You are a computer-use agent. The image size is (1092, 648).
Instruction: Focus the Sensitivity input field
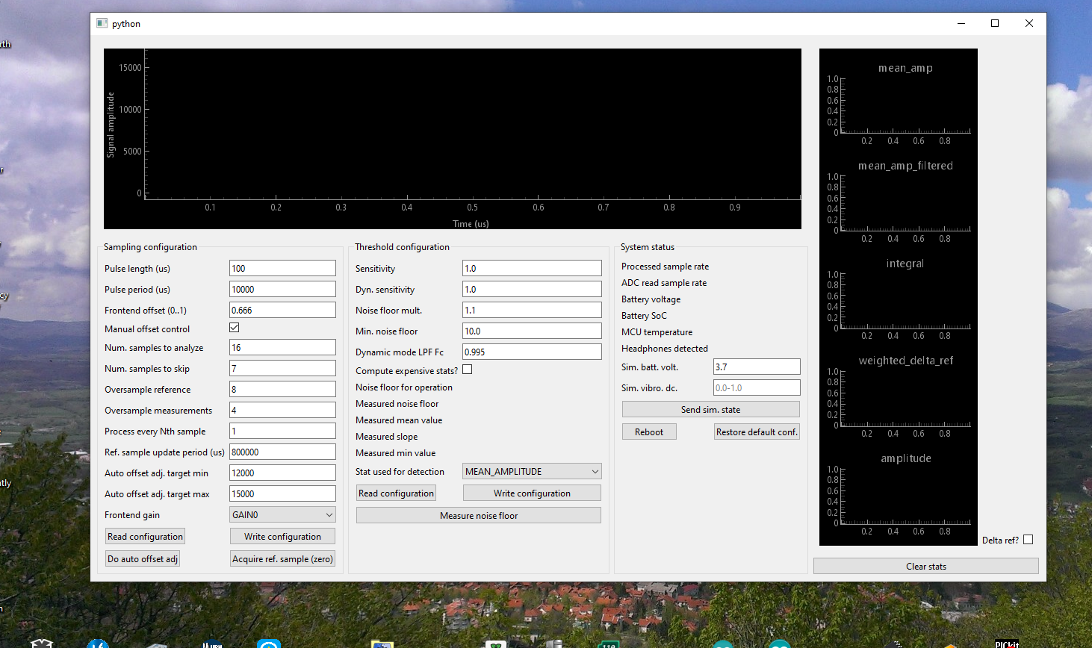[532, 268]
